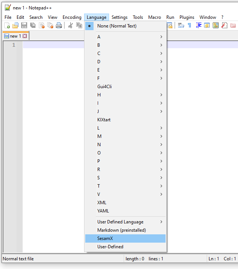
Task: Choose Gui4Cli from the Language menu
Action: tap(125, 87)
